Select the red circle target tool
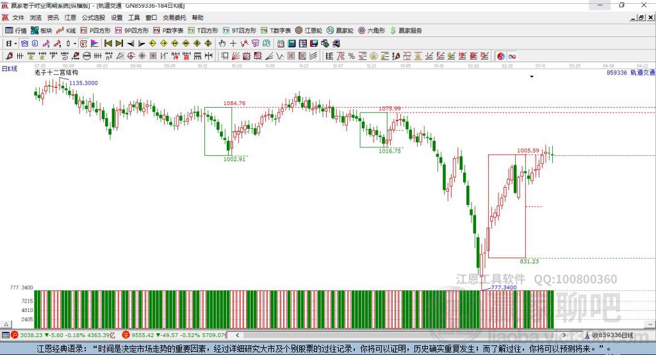The height and width of the screenshot is (355, 656). (x=131, y=56)
